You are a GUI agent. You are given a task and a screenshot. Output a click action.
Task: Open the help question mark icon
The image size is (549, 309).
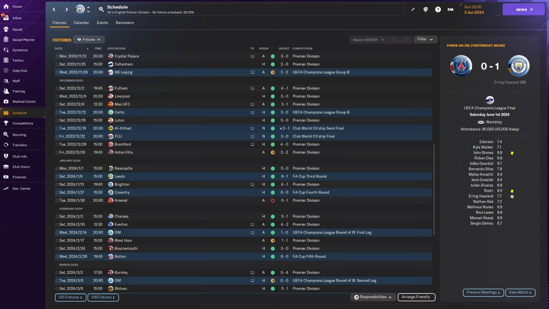click(x=438, y=9)
